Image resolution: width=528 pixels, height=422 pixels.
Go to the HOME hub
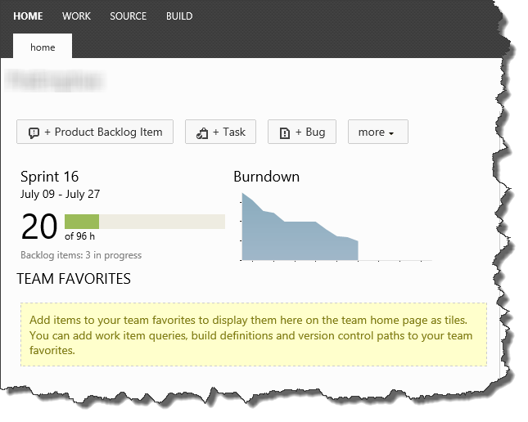click(x=29, y=16)
